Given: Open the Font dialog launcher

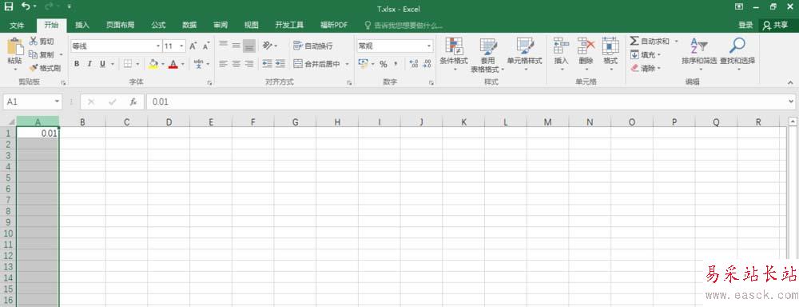Looking at the screenshot, I should [x=209, y=82].
